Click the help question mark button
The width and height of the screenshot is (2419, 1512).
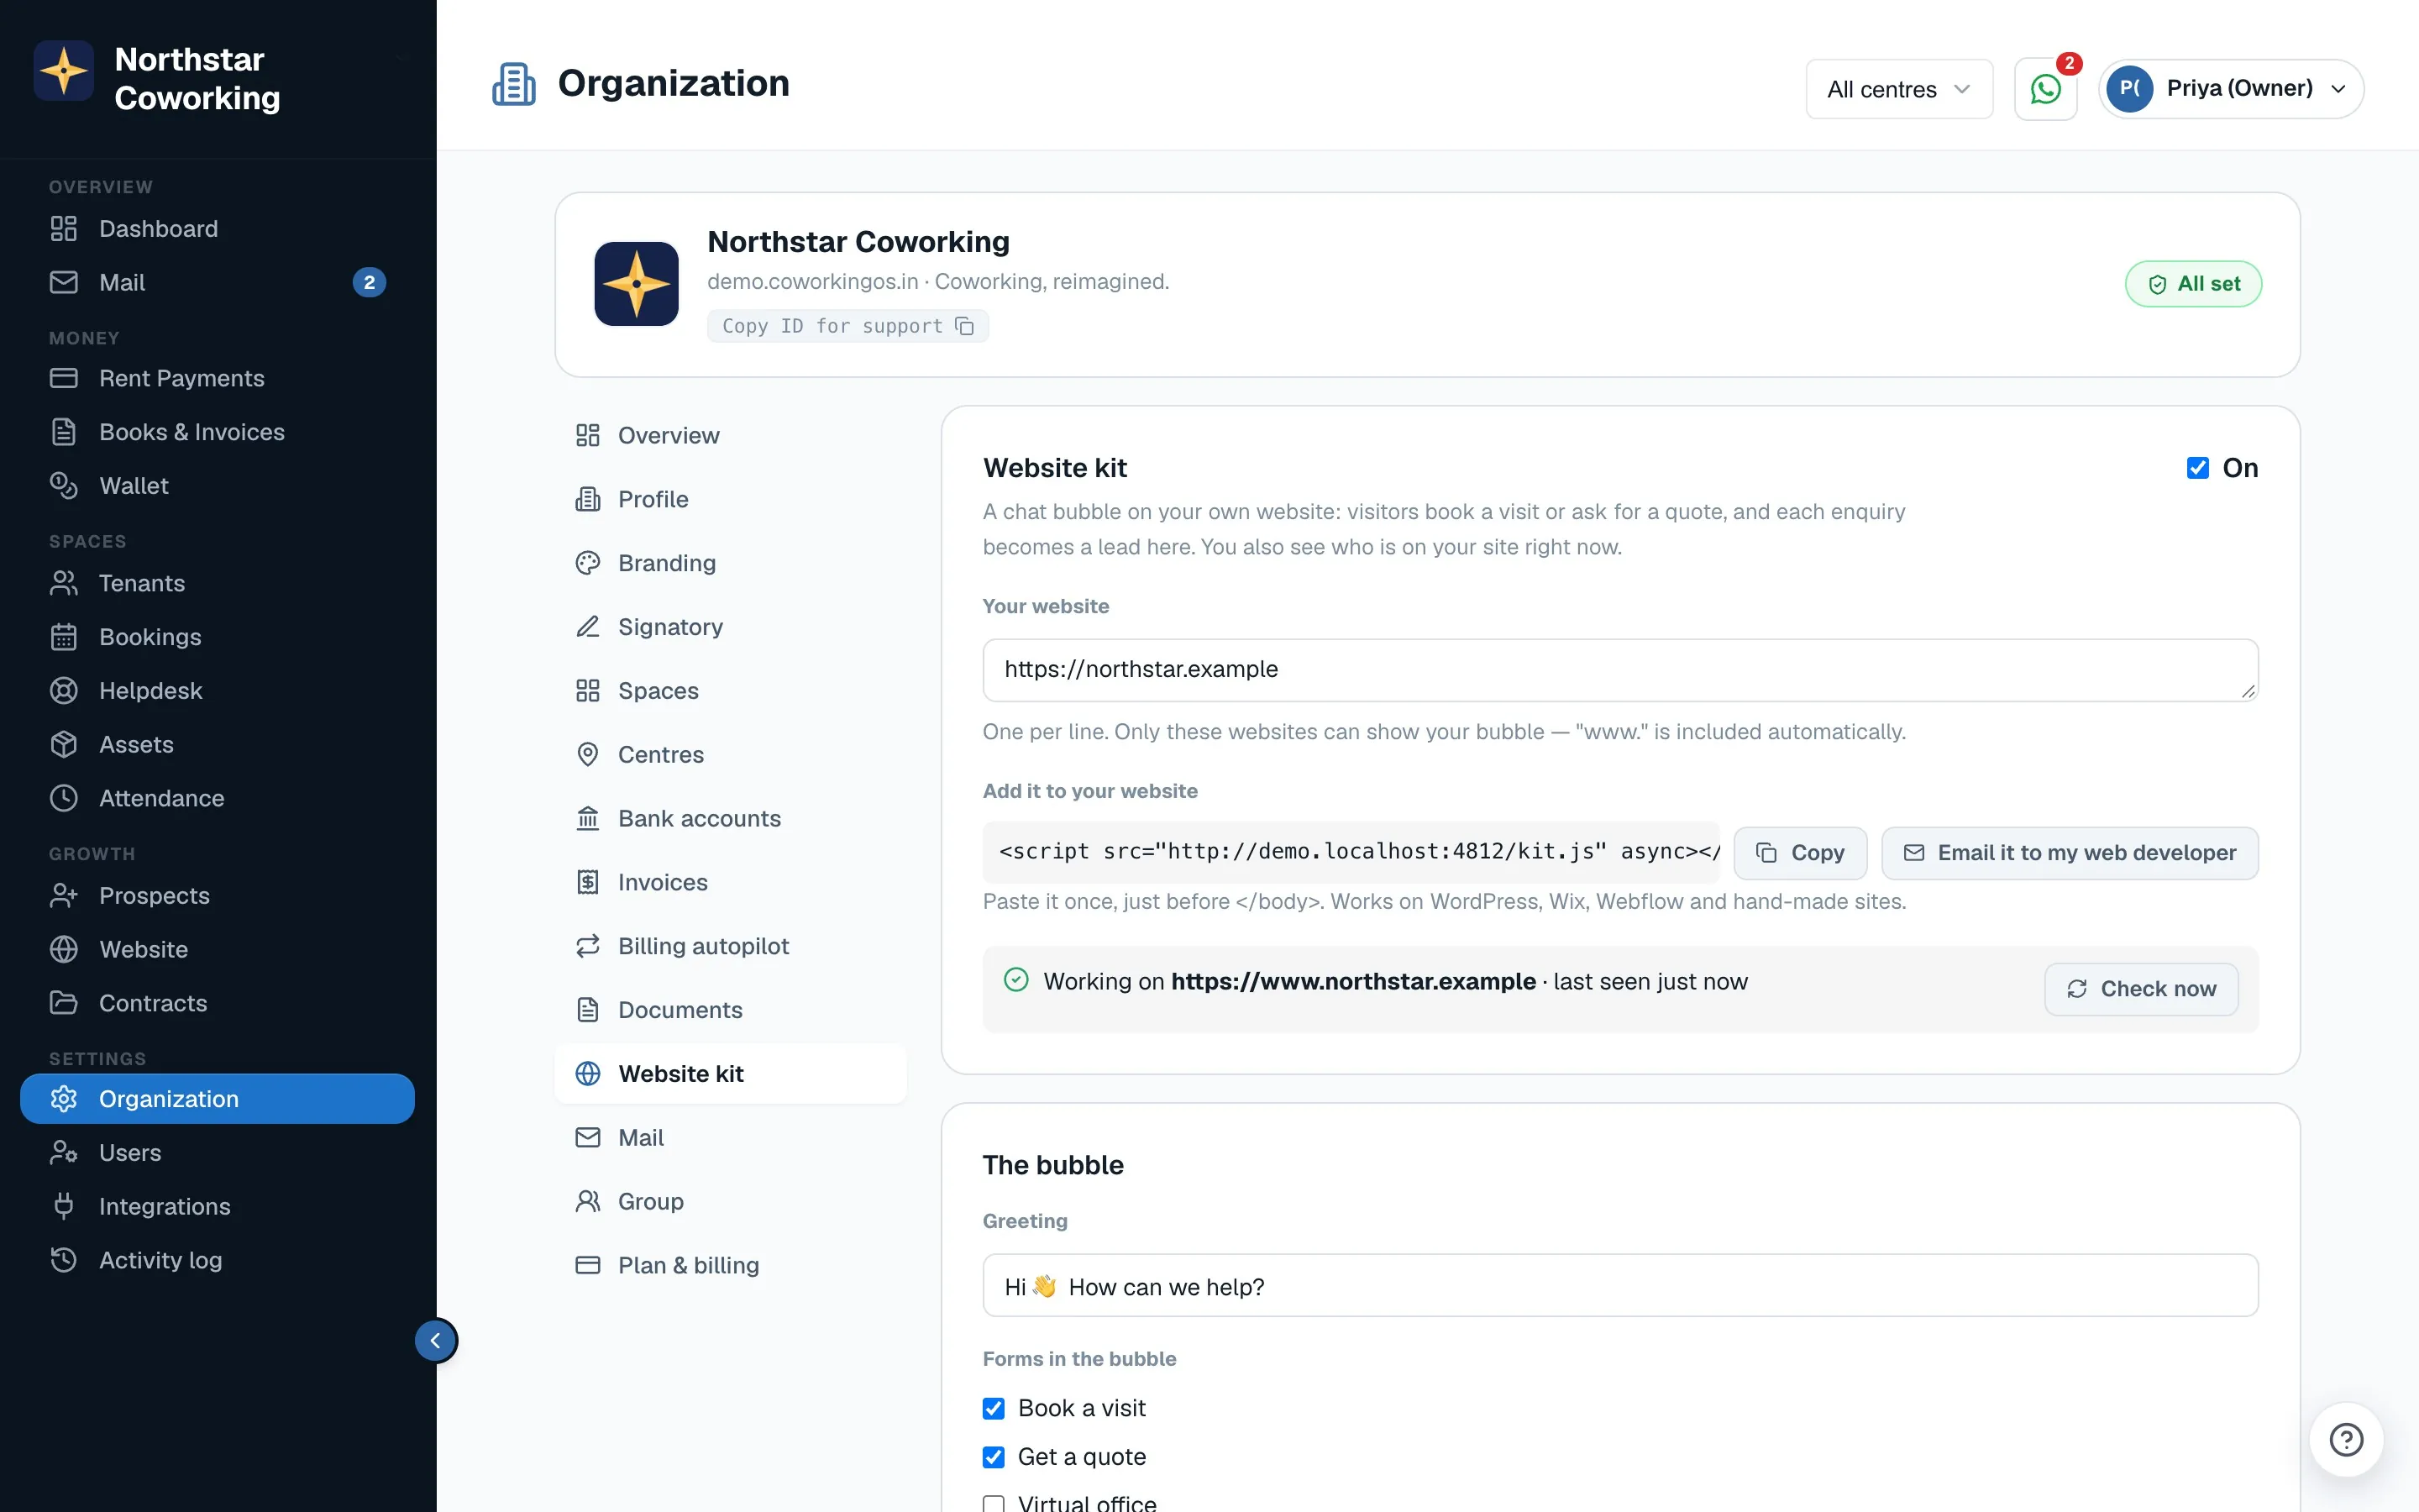point(2346,1440)
